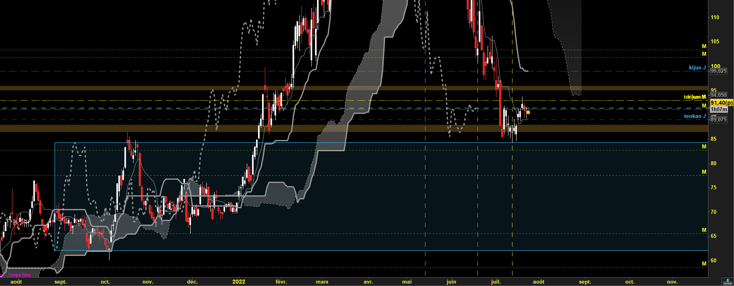
Task: Select the 1h07m countdown label
Action: tap(718, 109)
